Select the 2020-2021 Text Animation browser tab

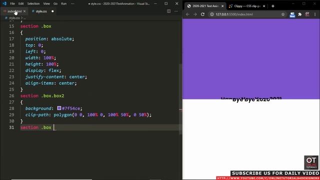[205, 6]
